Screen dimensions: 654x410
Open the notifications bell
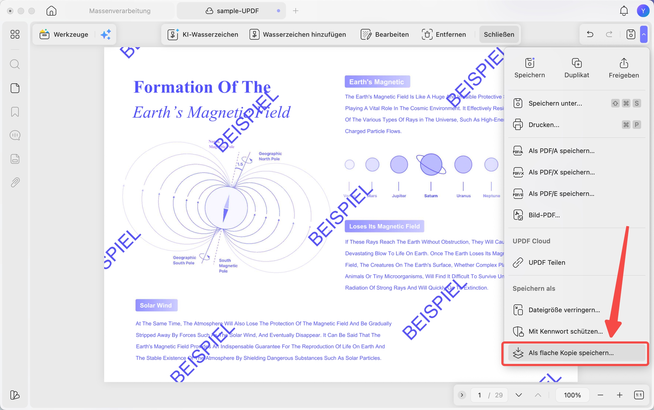[x=624, y=11]
